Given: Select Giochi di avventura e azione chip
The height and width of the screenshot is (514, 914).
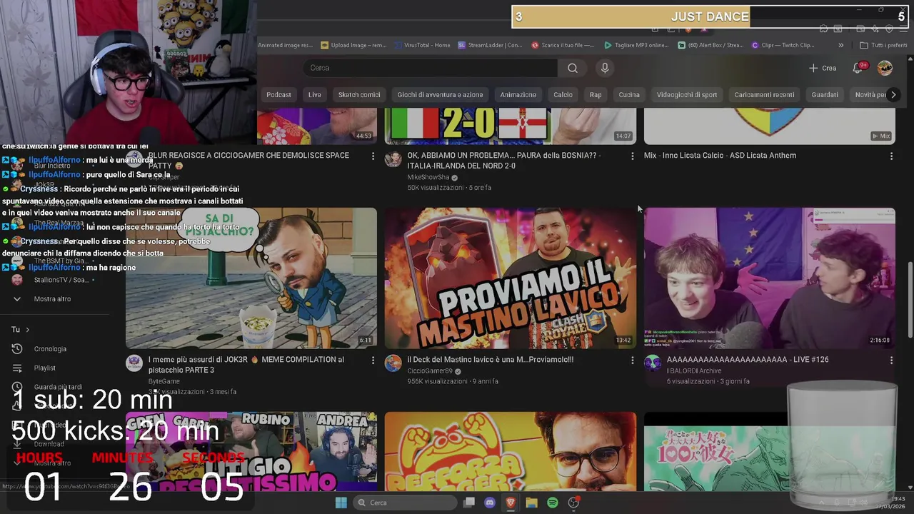Looking at the screenshot, I should click(440, 94).
